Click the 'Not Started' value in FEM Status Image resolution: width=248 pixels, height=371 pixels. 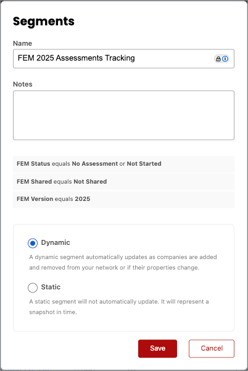click(x=144, y=164)
